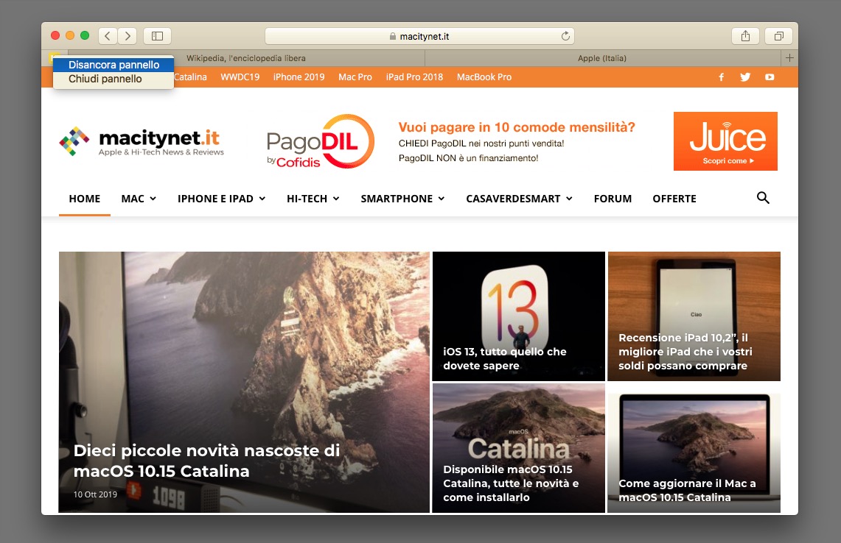
Task: Open the Mac Pro topic link
Action: (355, 77)
